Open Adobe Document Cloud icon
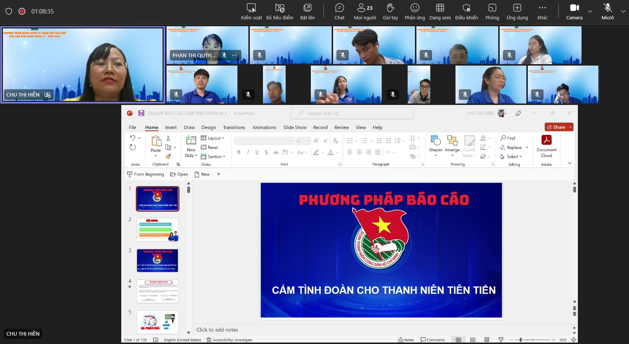The height and width of the screenshot is (344, 629). click(546, 146)
